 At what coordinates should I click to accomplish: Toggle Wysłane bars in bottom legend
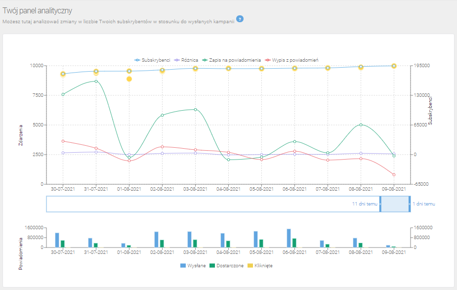[x=194, y=265]
